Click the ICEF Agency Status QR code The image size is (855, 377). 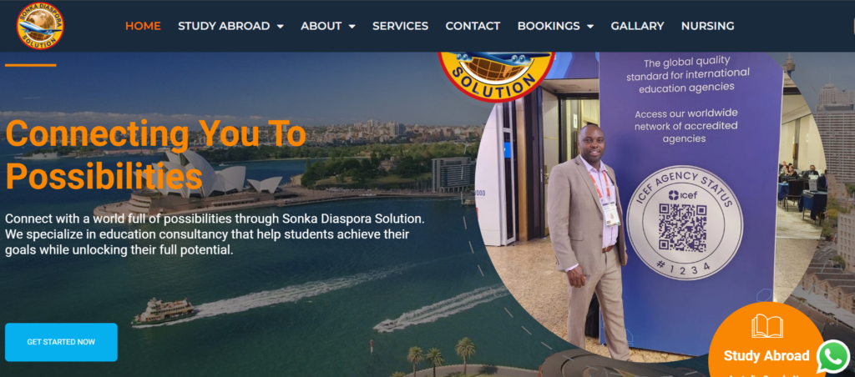click(682, 227)
